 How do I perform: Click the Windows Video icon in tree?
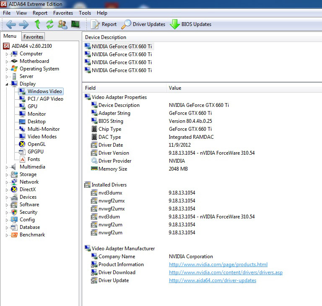[22, 91]
